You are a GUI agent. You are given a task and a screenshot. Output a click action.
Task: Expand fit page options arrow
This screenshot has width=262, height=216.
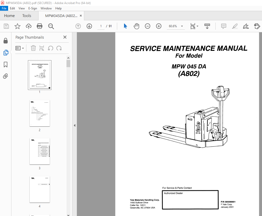tap(198, 26)
